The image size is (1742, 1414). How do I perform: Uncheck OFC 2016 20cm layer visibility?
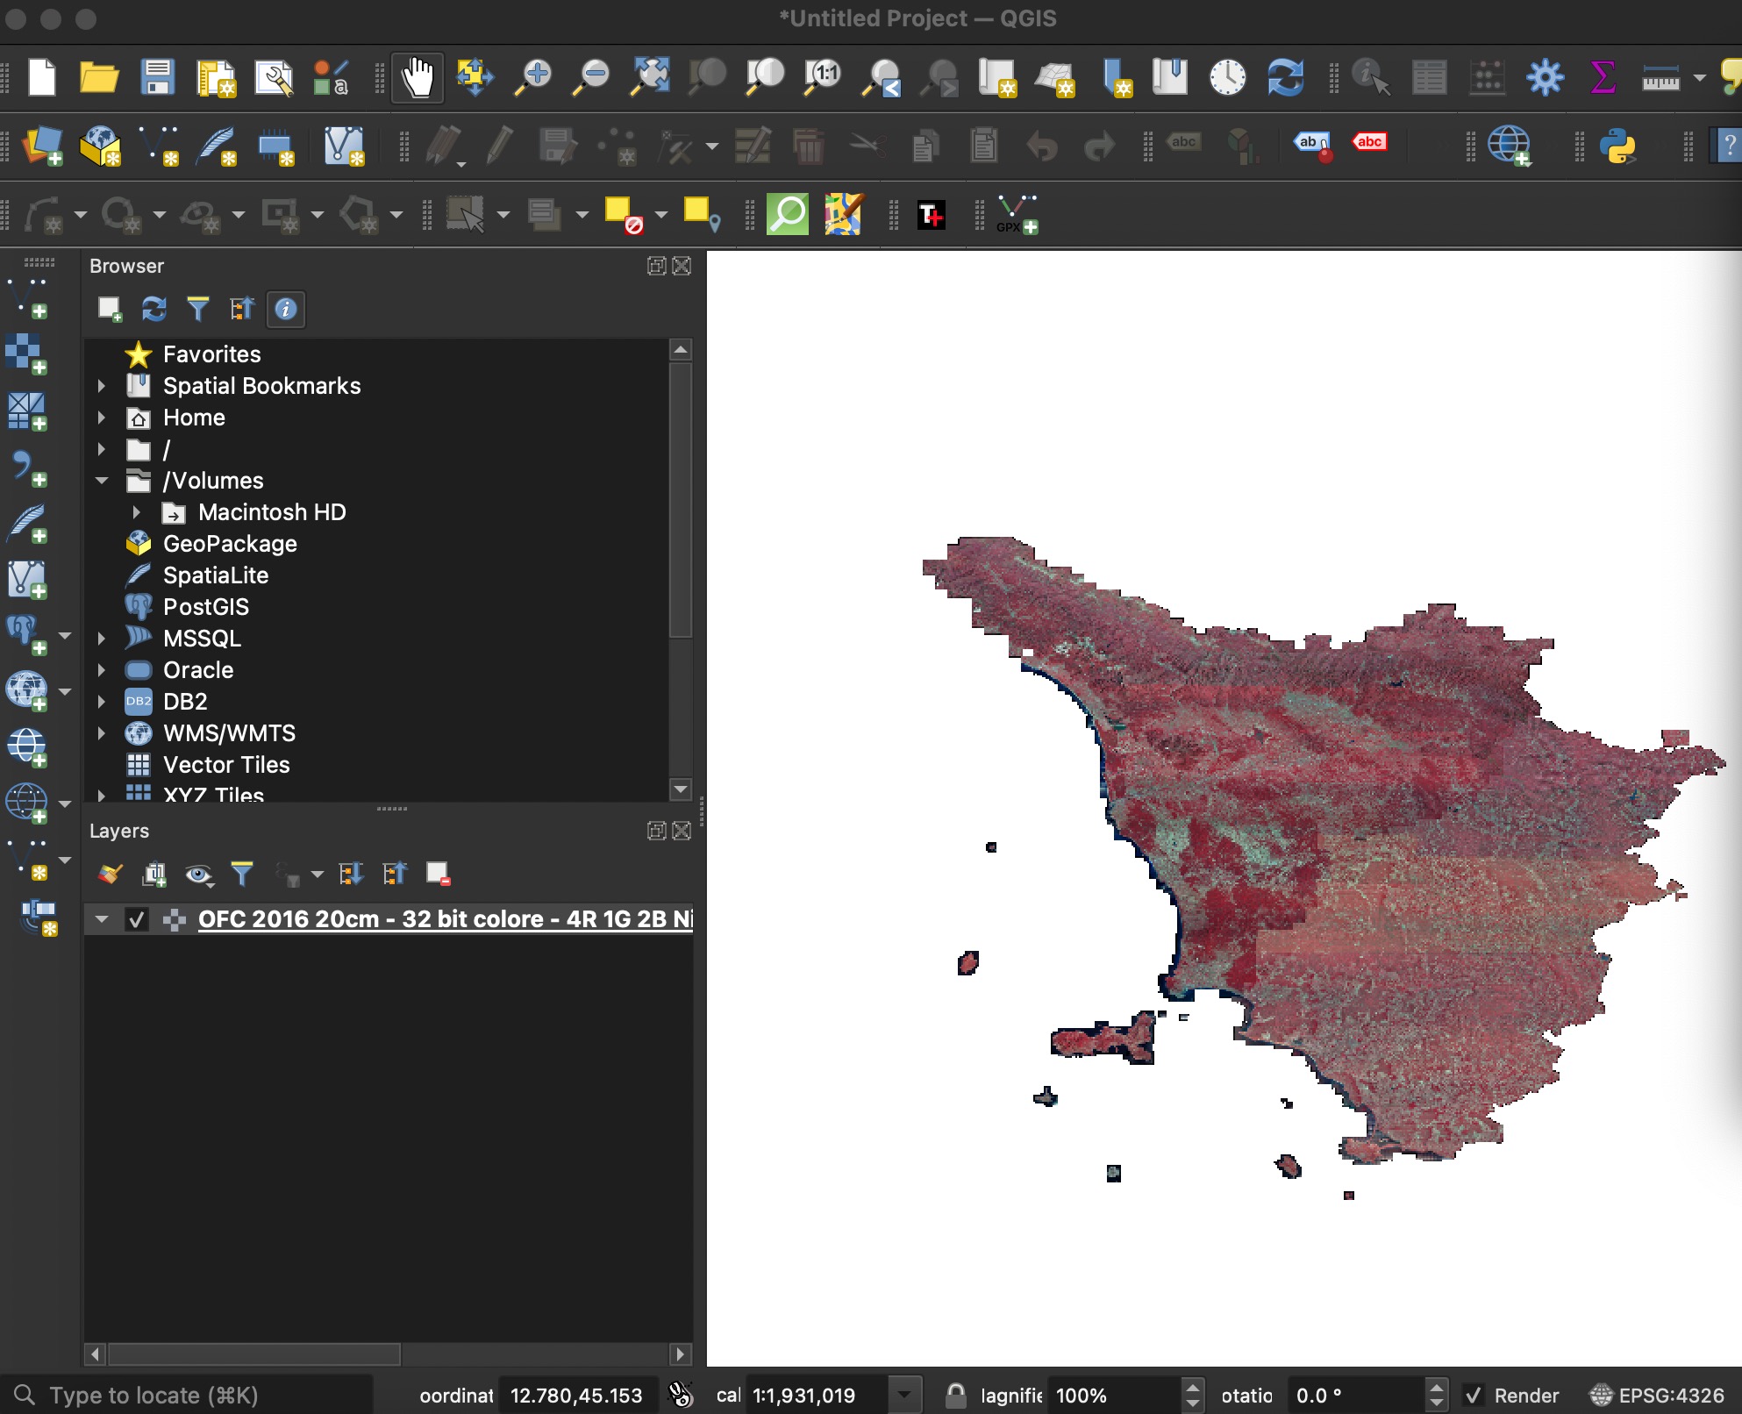click(x=136, y=919)
